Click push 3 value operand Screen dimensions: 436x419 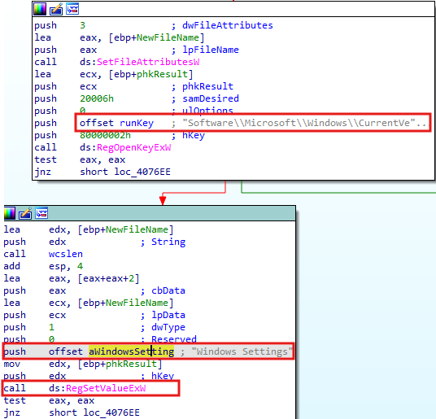click(83, 25)
